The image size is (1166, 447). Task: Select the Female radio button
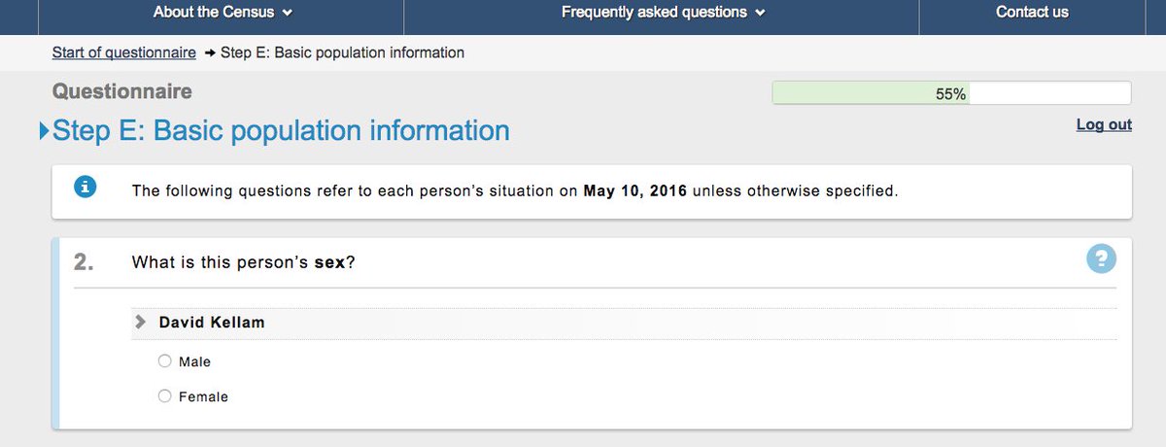[164, 396]
